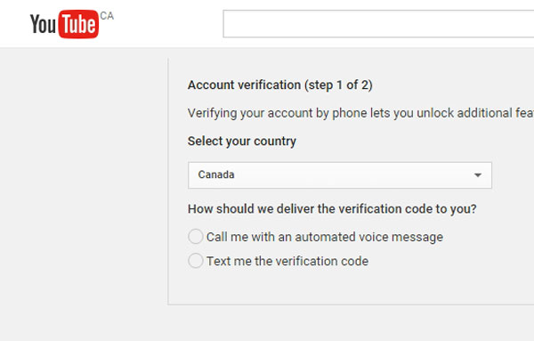Screen dimensions: 534x341
Task: Select the text verification code radio button
Action: pos(196,261)
